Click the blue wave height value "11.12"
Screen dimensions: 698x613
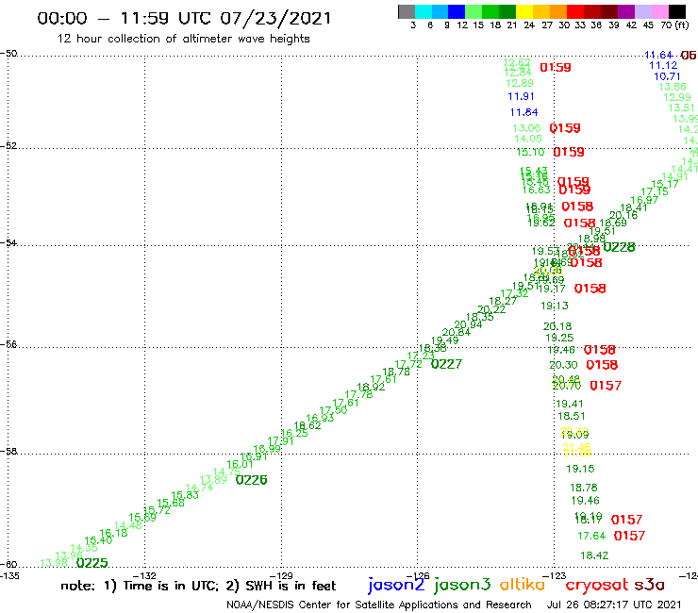click(x=663, y=65)
